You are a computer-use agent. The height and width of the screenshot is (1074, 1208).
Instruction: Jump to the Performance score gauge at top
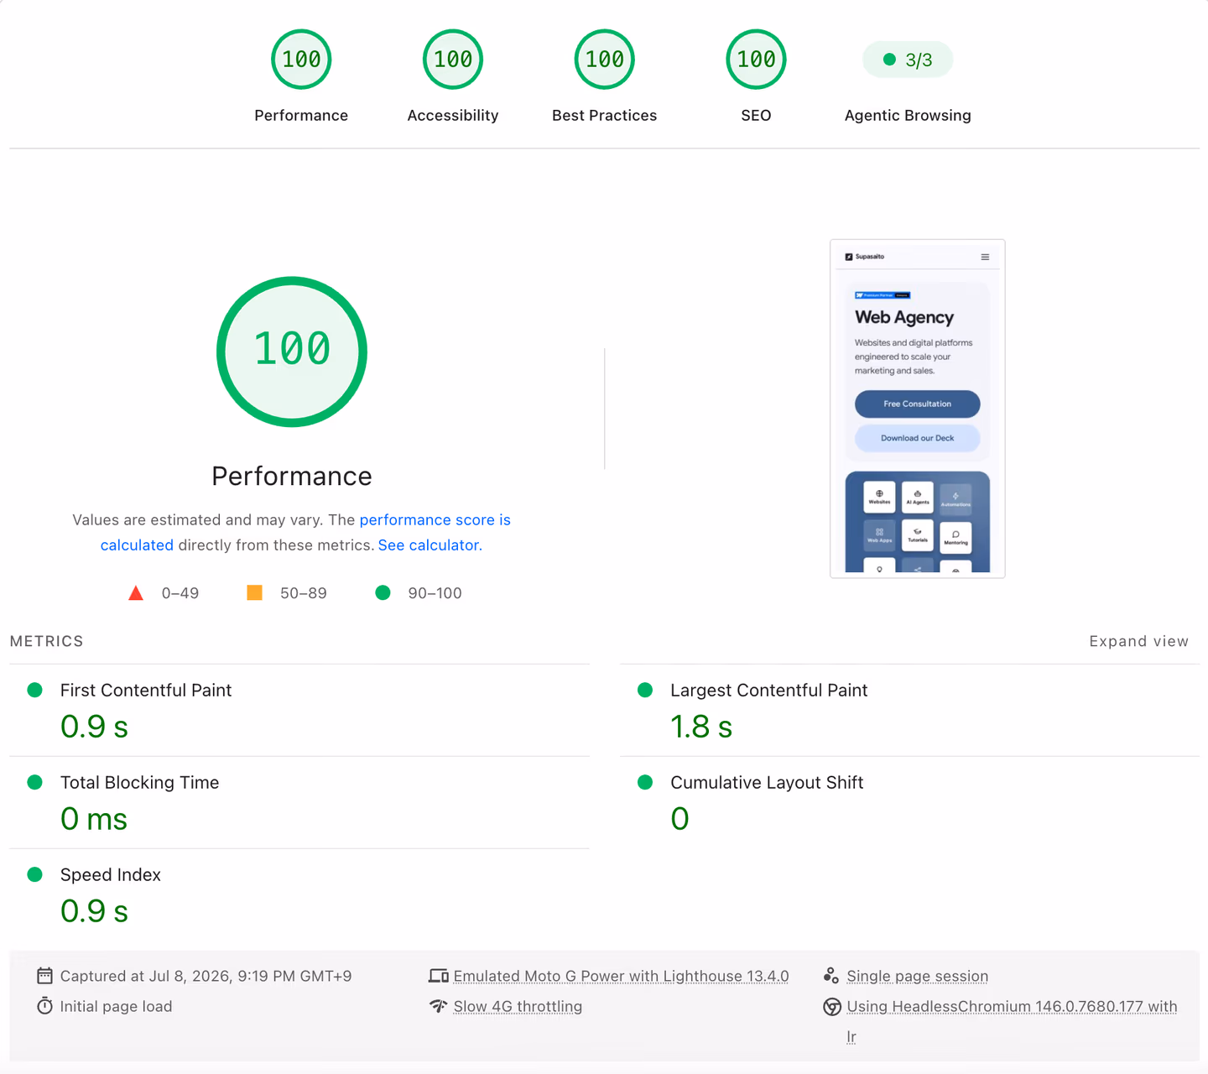(x=301, y=60)
